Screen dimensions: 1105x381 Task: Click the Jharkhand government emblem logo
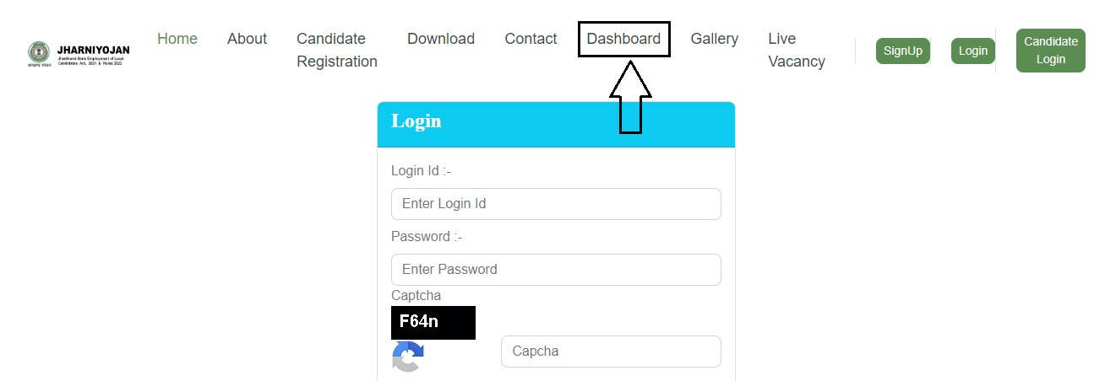[39, 53]
